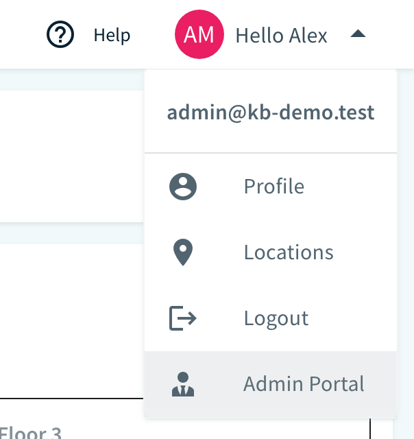The width and height of the screenshot is (414, 439).
Task: Click the Floor 3 label
Action: 30,433
